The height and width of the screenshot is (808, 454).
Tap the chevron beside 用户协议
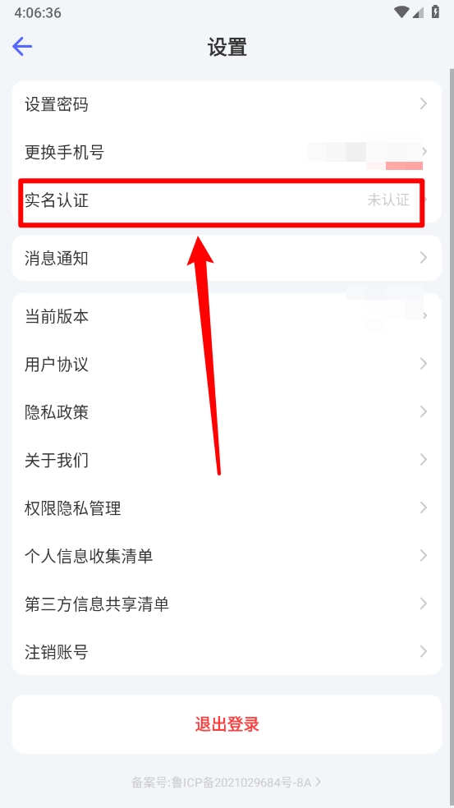[424, 364]
